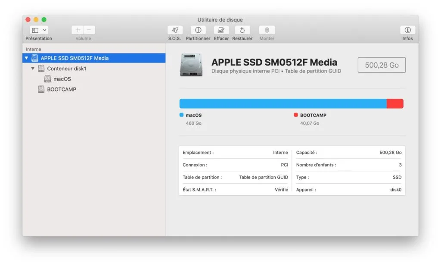Zoom the window with the green button
The width and height of the screenshot is (441, 266).
[44, 19]
